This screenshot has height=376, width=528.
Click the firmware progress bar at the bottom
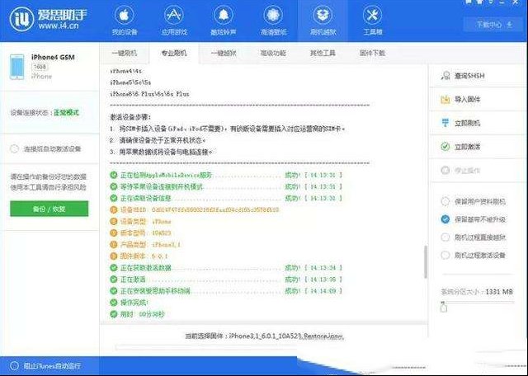click(x=206, y=347)
